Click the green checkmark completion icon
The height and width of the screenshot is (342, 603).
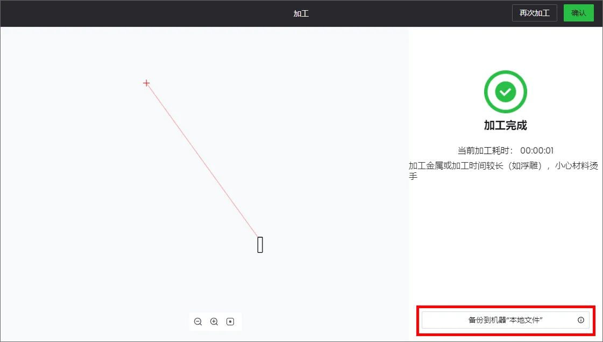505,92
